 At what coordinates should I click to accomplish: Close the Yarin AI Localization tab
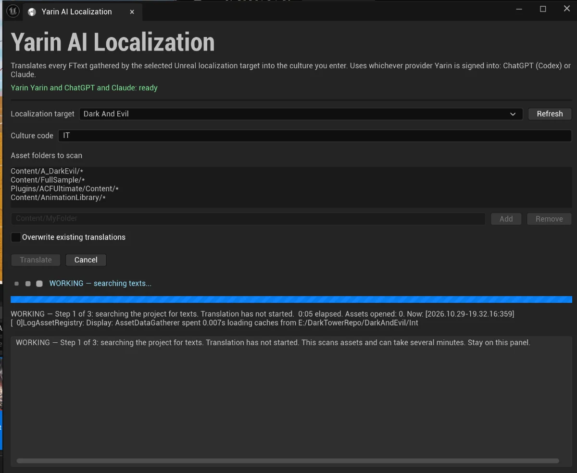[x=132, y=12]
